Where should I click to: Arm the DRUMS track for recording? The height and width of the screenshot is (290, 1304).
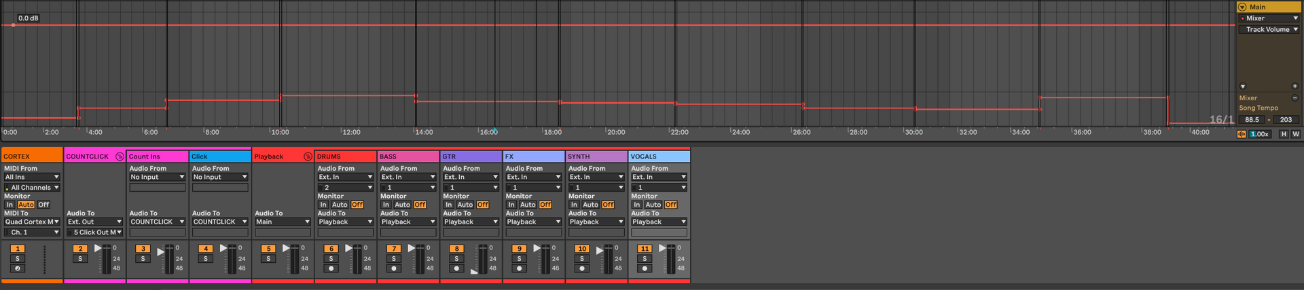331,268
